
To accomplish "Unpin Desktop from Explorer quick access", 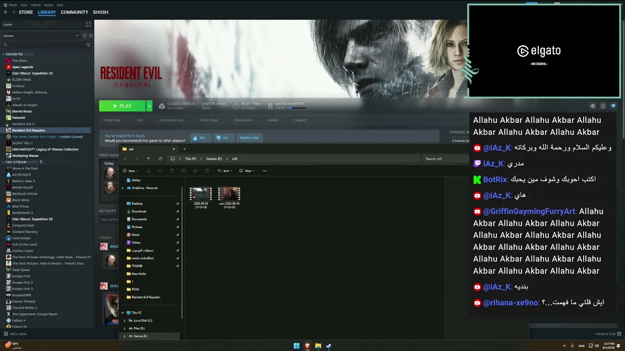I will click(178, 204).
